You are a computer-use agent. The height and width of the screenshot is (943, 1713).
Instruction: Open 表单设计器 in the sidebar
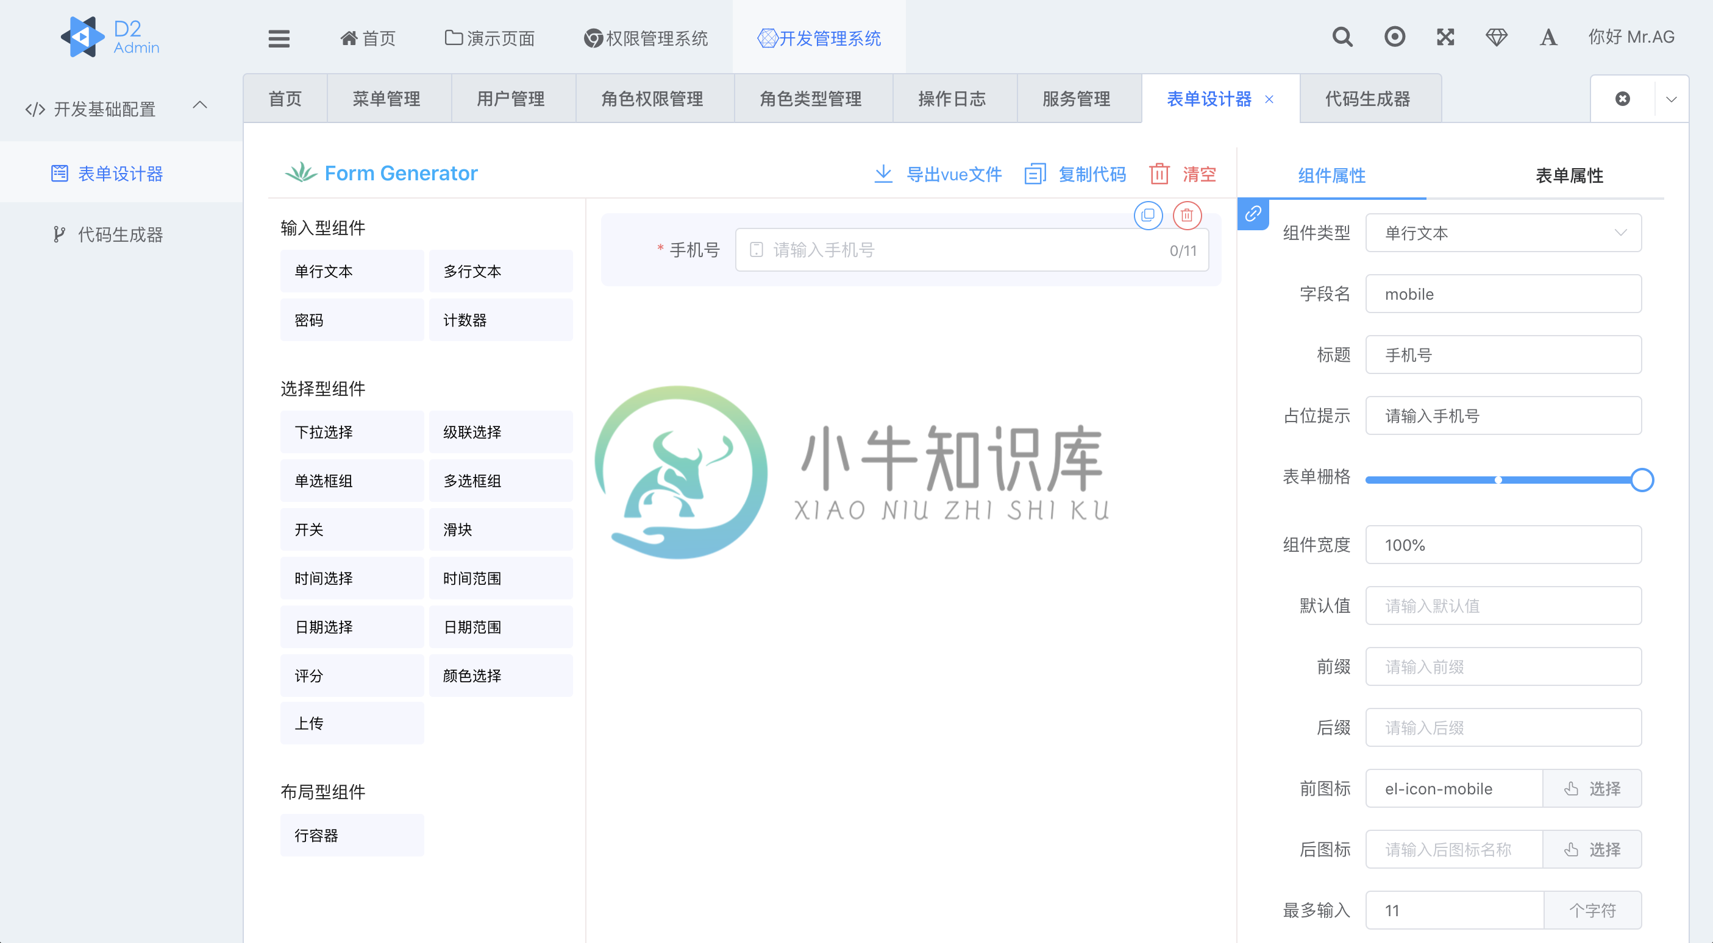coord(121,174)
